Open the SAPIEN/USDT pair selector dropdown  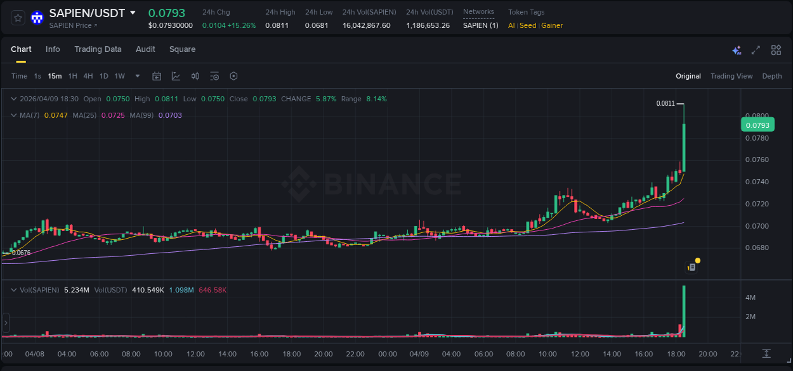click(x=132, y=12)
